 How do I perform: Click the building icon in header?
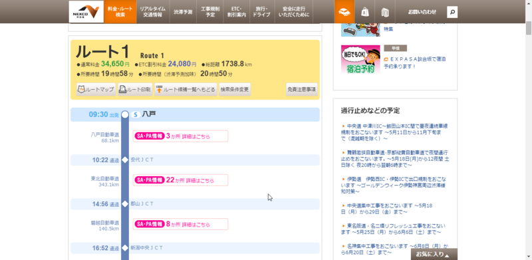coord(385,12)
